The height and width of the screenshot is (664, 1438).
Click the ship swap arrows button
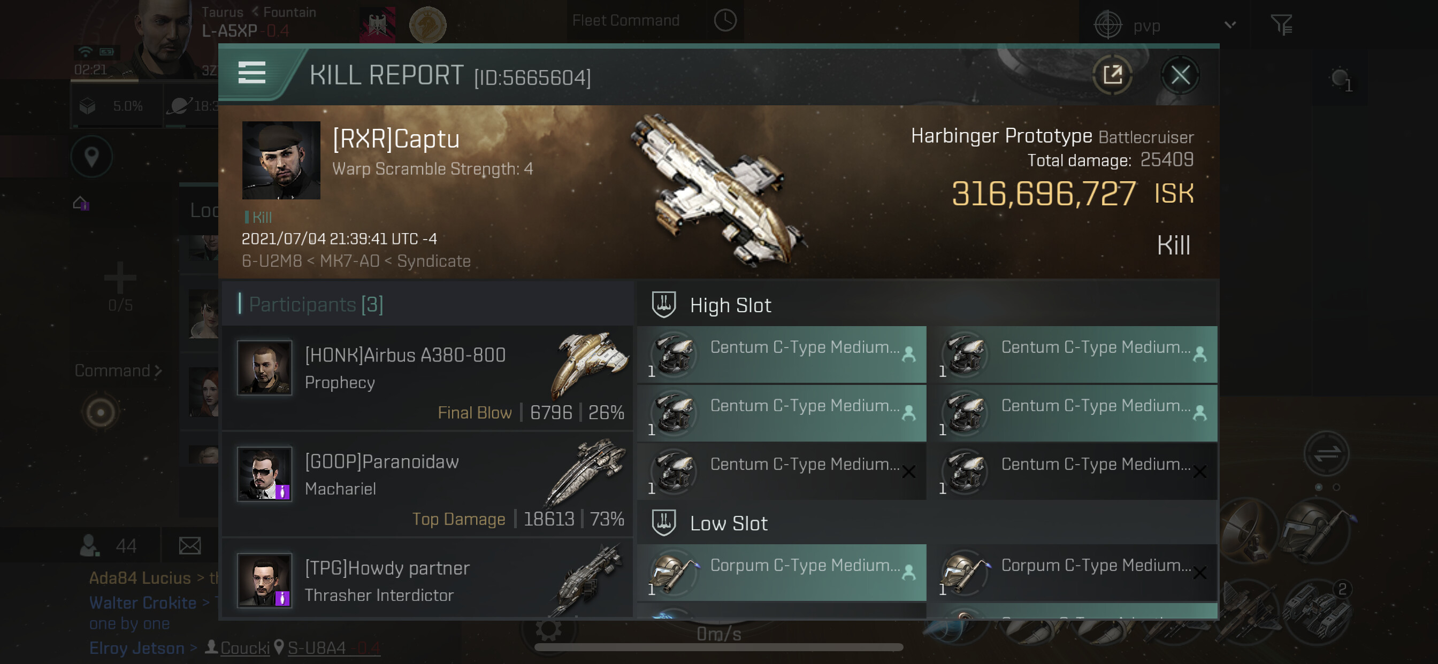1326,453
